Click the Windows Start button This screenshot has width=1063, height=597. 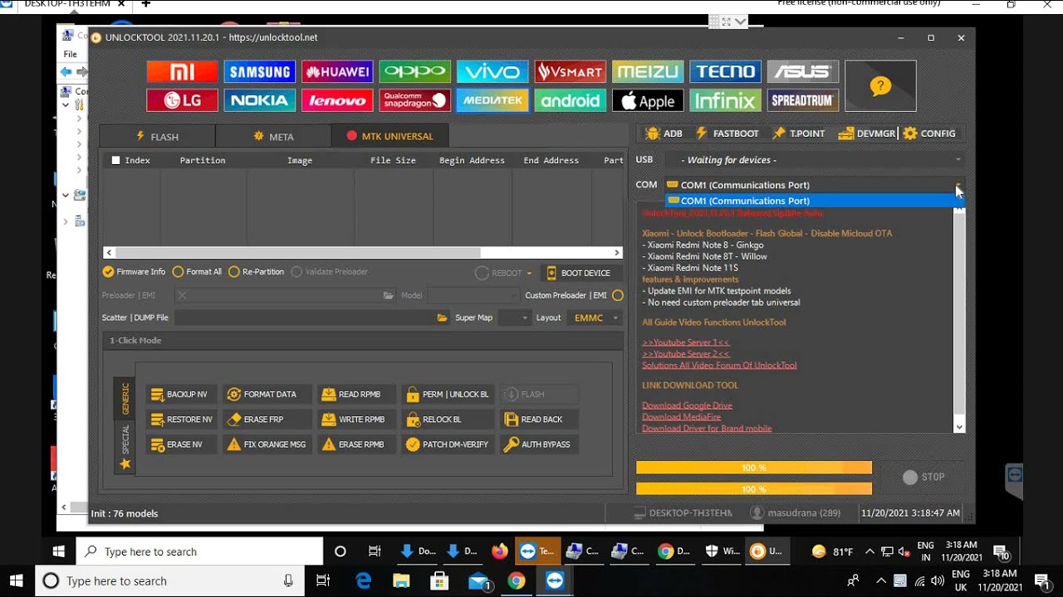pos(16,580)
